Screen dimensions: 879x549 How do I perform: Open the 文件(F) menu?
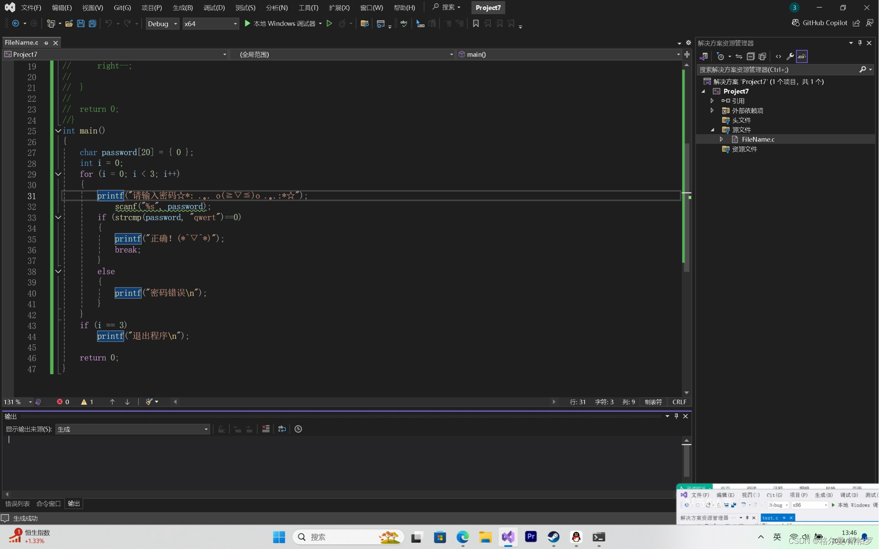[x=31, y=8]
